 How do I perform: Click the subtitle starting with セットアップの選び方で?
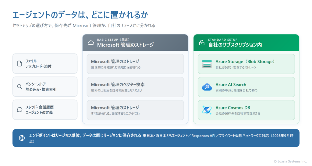click(x=84, y=26)
